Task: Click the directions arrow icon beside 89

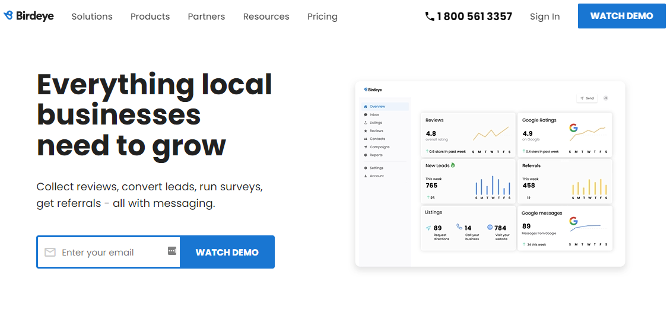Action: [428, 228]
